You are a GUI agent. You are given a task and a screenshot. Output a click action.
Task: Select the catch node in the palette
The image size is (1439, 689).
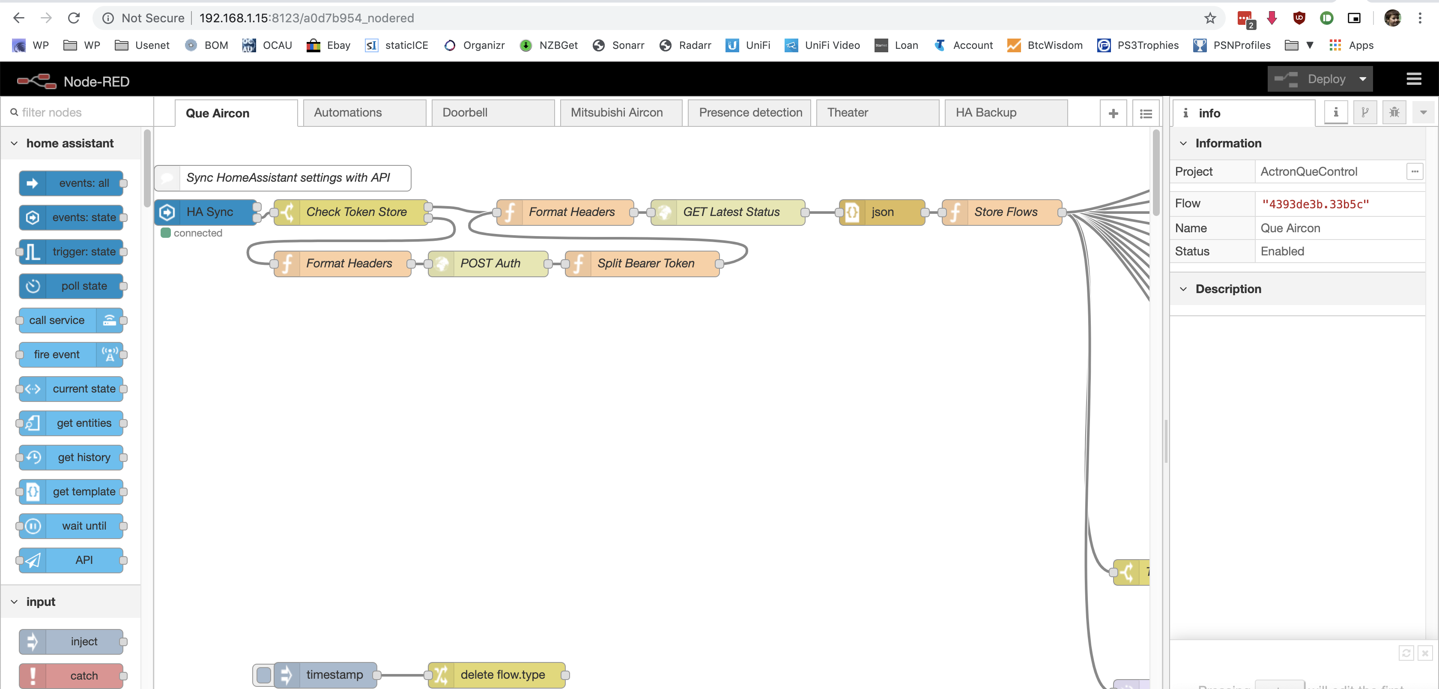[72, 676]
